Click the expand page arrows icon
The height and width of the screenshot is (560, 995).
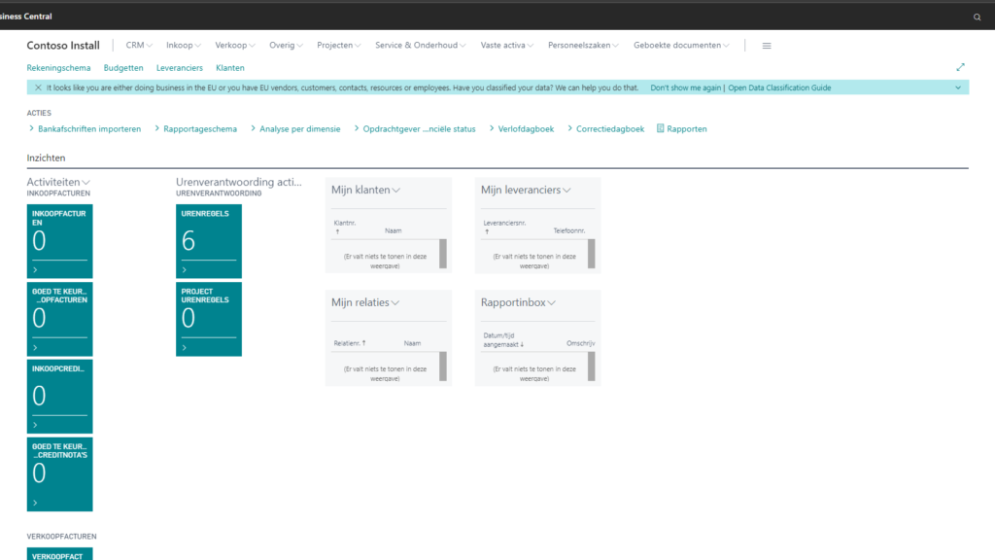point(960,68)
